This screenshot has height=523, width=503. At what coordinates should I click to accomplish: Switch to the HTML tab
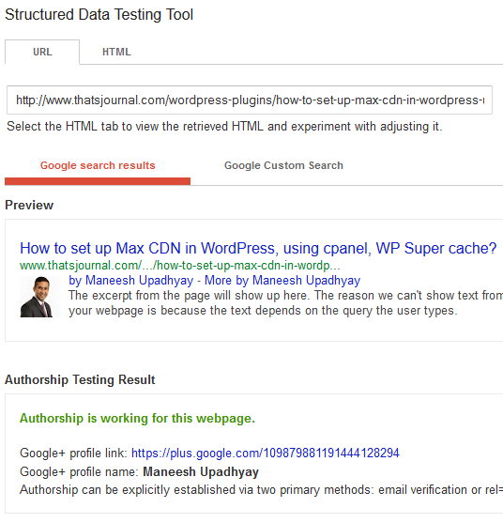[x=116, y=52]
